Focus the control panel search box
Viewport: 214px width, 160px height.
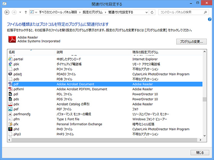point(183,12)
